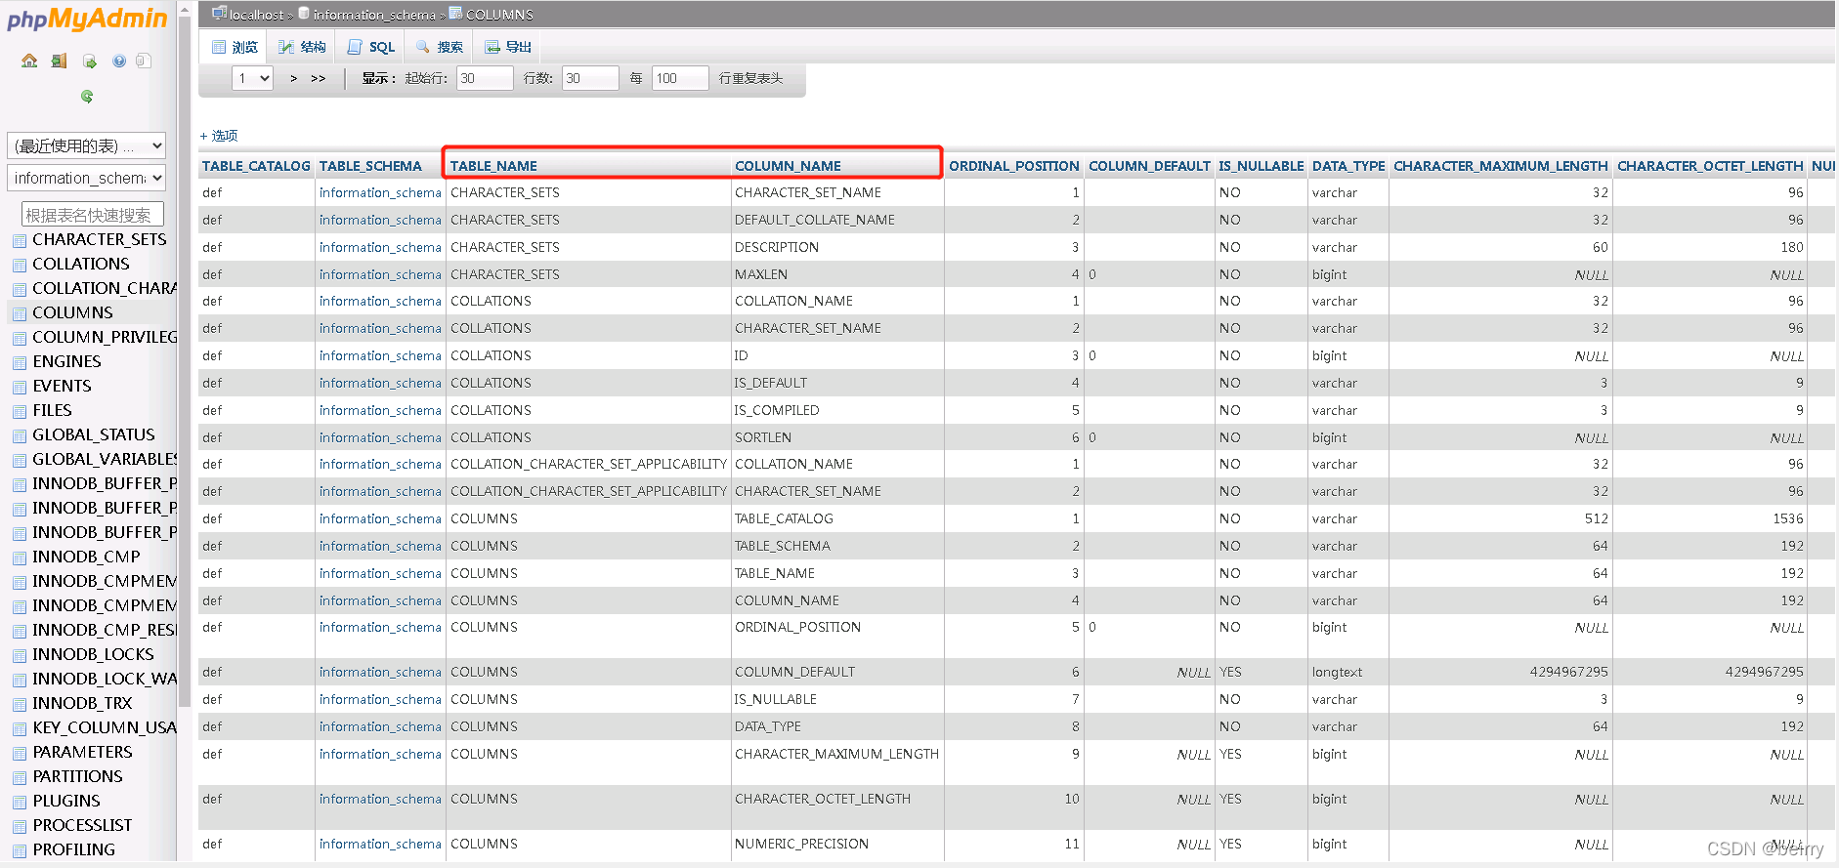Sort by COLUMN_NAME column header
The width and height of the screenshot is (1839, 868).
(788, 166)
